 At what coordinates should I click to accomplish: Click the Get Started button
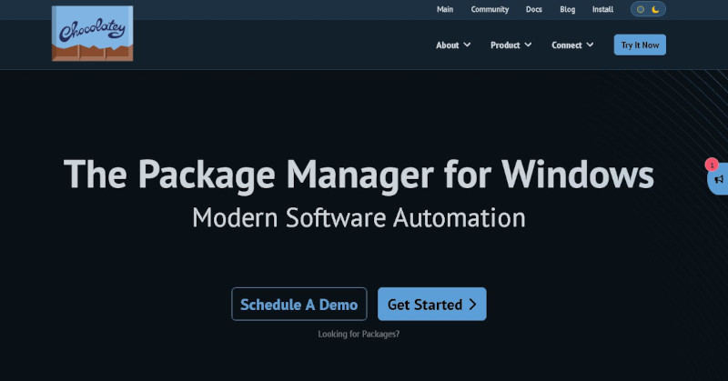[x=431, y=305]
